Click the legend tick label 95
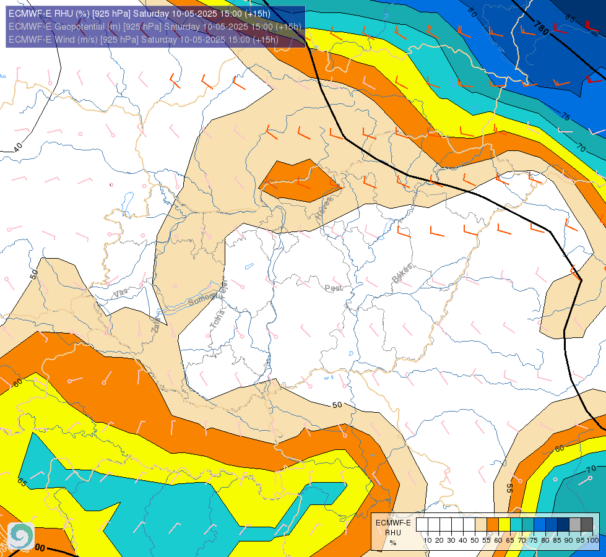The width and height of the screenshot is (606, 557). coord(581,540)
